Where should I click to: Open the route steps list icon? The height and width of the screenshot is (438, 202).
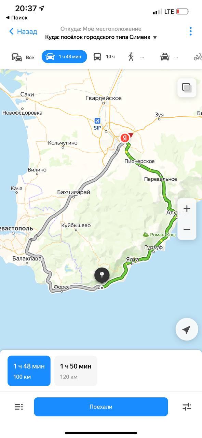click(19, 407)
